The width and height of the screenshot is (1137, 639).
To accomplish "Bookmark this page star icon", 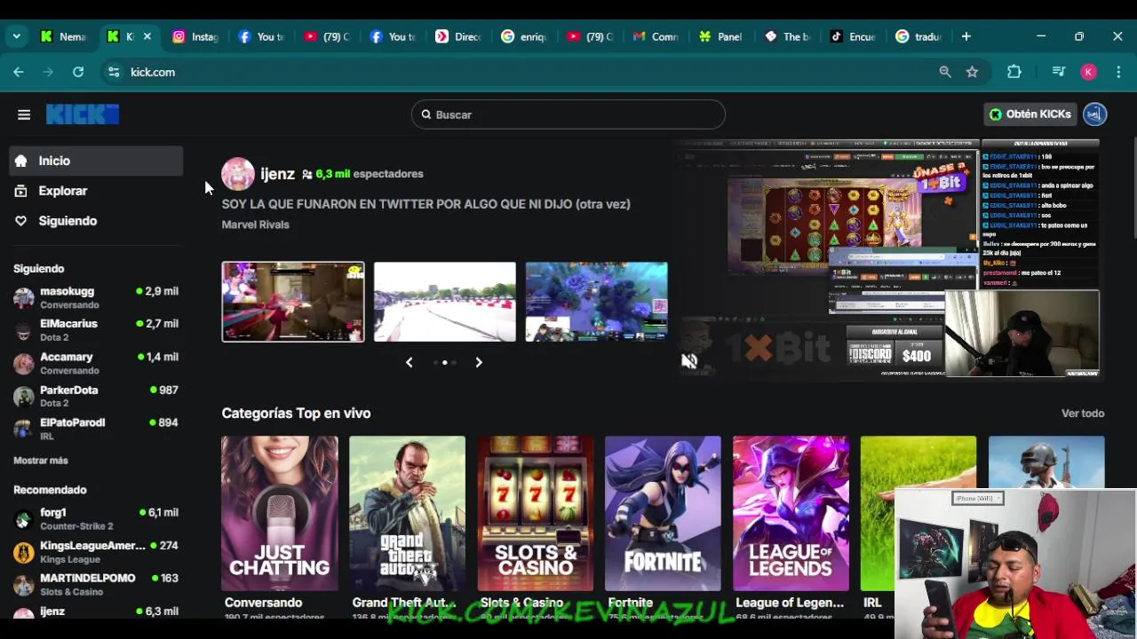I will (x=972, y=72).
